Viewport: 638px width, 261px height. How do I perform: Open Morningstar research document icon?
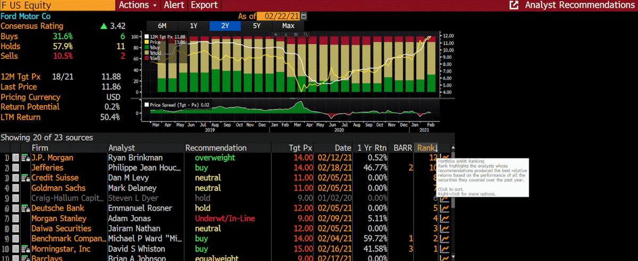(15, 249)
